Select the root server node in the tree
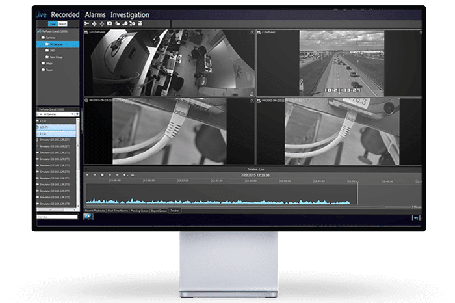The image size is (455, 303). tap(53, 31)
